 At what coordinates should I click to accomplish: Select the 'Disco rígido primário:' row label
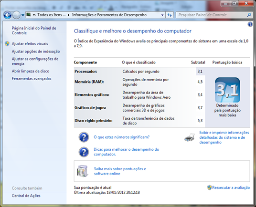(94, 121)
